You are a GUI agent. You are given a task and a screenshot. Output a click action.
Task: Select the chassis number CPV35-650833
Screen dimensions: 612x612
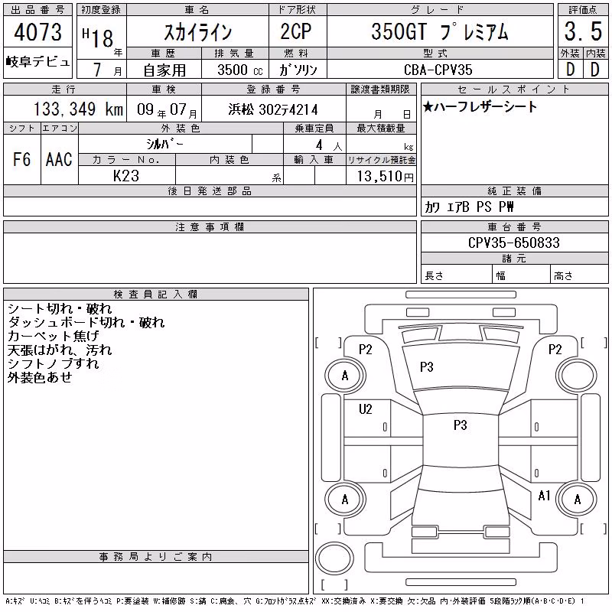514,243
